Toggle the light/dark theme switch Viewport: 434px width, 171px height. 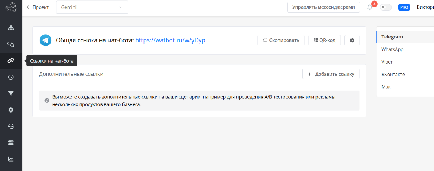tap(385, 7)
